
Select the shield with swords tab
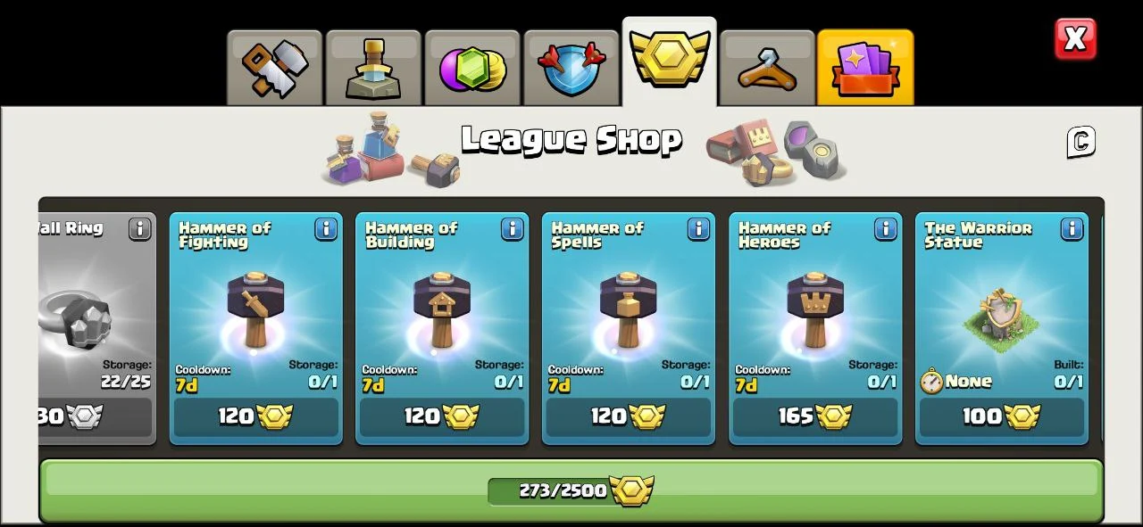(571, 68)
